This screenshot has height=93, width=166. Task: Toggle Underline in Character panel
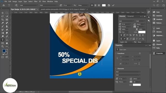click(x=140, y=35)
